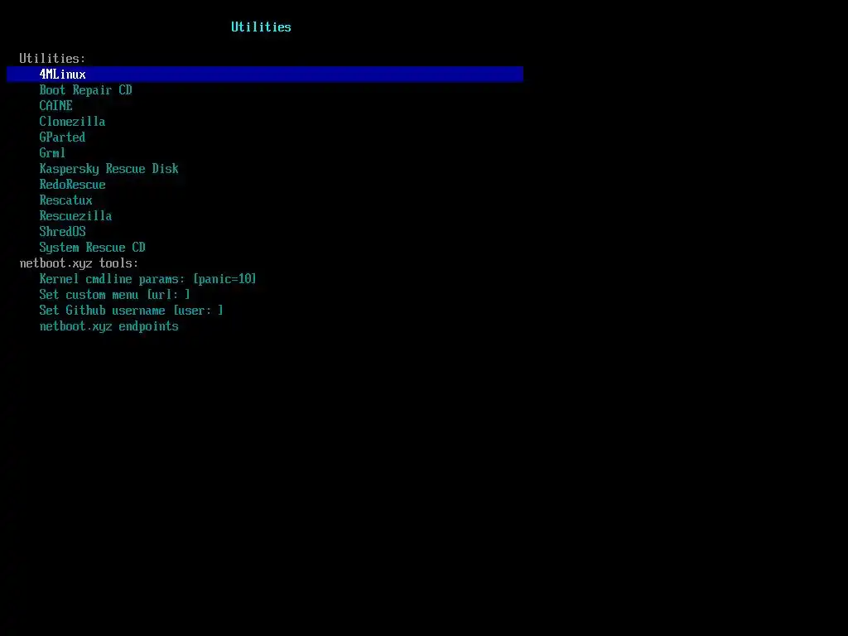Open the Rescatux entry
Screen dimensions: 848x636
[65, 200]
